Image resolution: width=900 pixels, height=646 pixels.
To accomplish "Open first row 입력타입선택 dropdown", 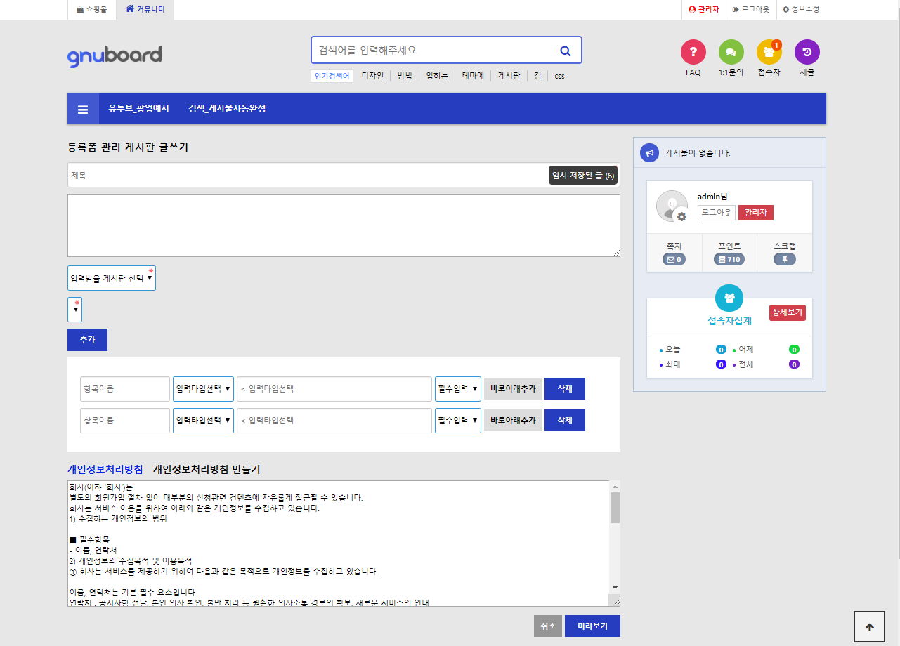I will point(203,388).
